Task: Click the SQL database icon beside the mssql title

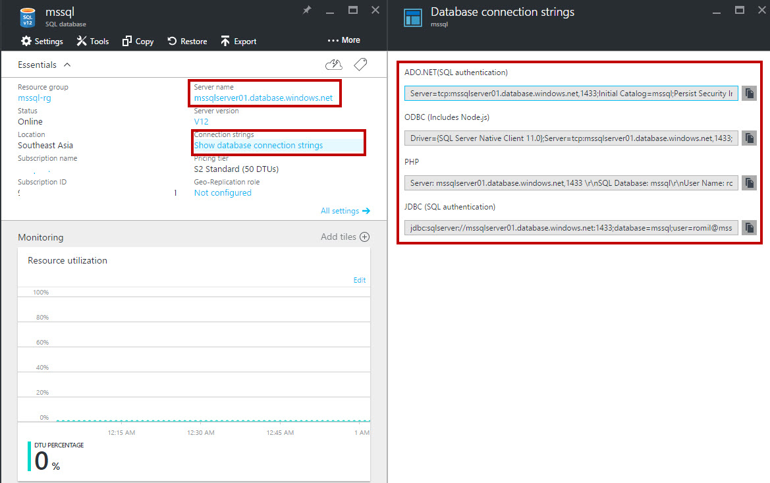Action: (x=28, y=17)
